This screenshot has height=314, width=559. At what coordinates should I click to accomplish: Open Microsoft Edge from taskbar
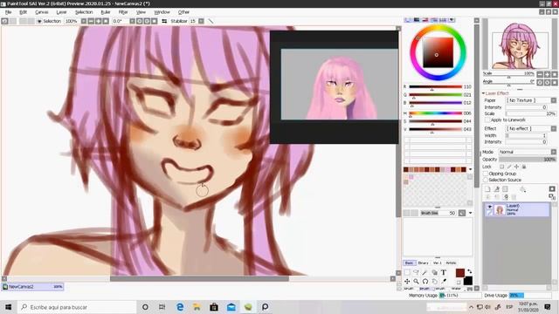pyautogui.click(x=180, y=307)
